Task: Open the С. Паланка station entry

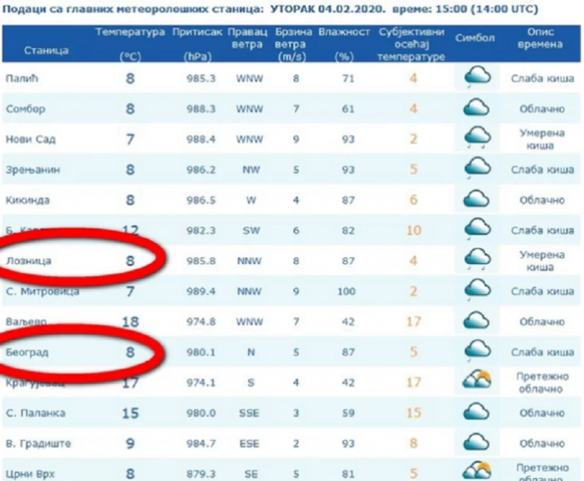Action: pyautogui.click(x=35, y=413)
